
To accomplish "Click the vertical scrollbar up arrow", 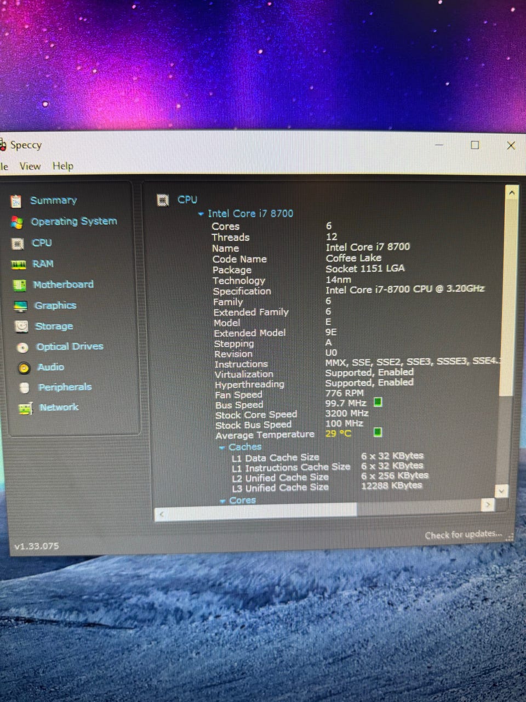I will click(511, 193).
